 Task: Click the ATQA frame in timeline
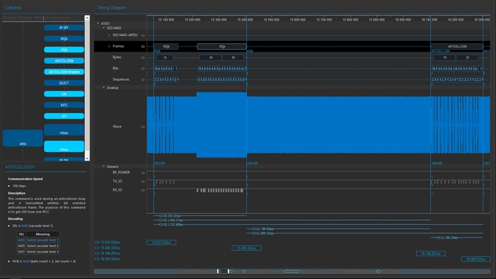coord(222,46)
